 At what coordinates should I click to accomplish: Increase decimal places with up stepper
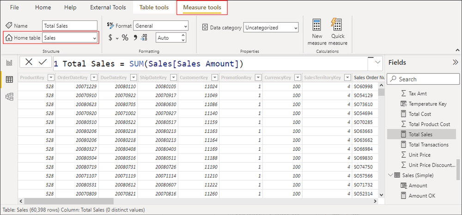183,36
